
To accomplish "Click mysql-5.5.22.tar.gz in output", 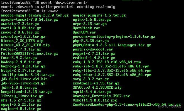I will 21,105.
